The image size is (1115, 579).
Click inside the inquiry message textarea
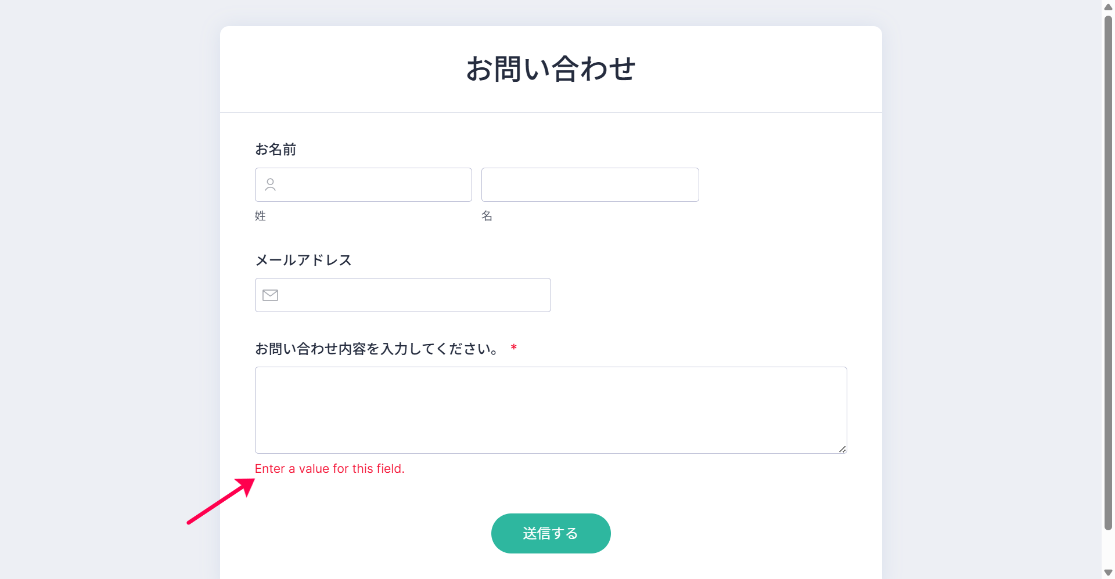(x=551, y=410)
